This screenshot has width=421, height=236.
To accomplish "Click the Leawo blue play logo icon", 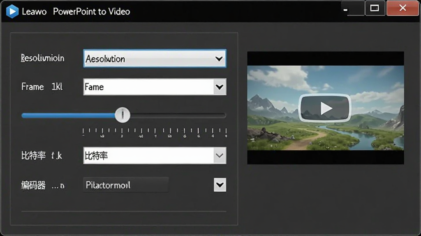I will click(x=12, y=11).
